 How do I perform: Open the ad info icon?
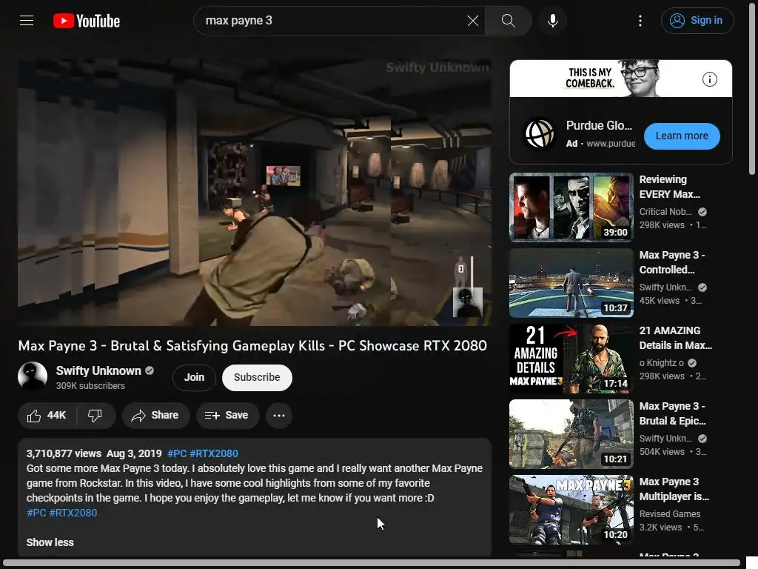click(710, 79)
